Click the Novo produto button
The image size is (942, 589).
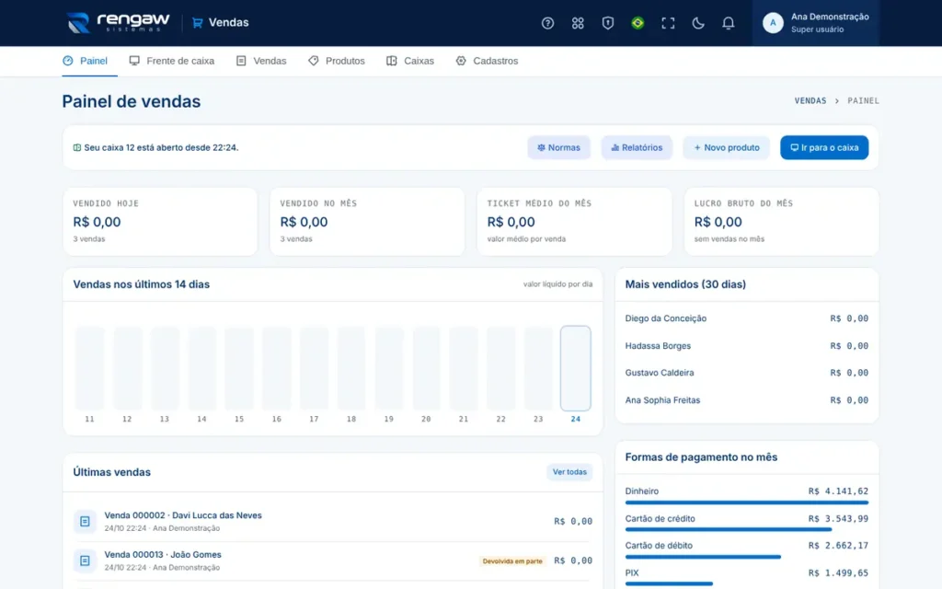(727, 147)
